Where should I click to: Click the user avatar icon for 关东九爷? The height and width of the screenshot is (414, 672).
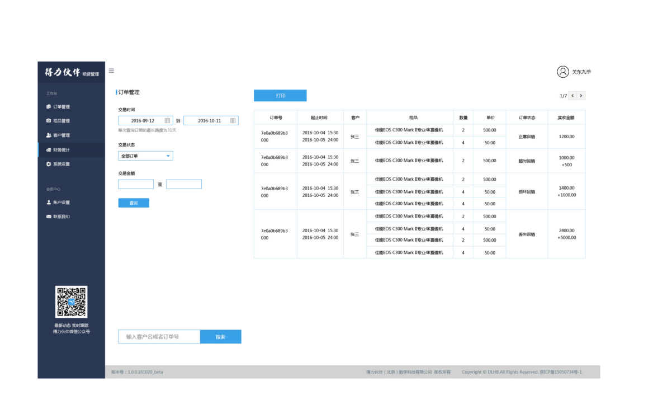click(x=562, y=72)
